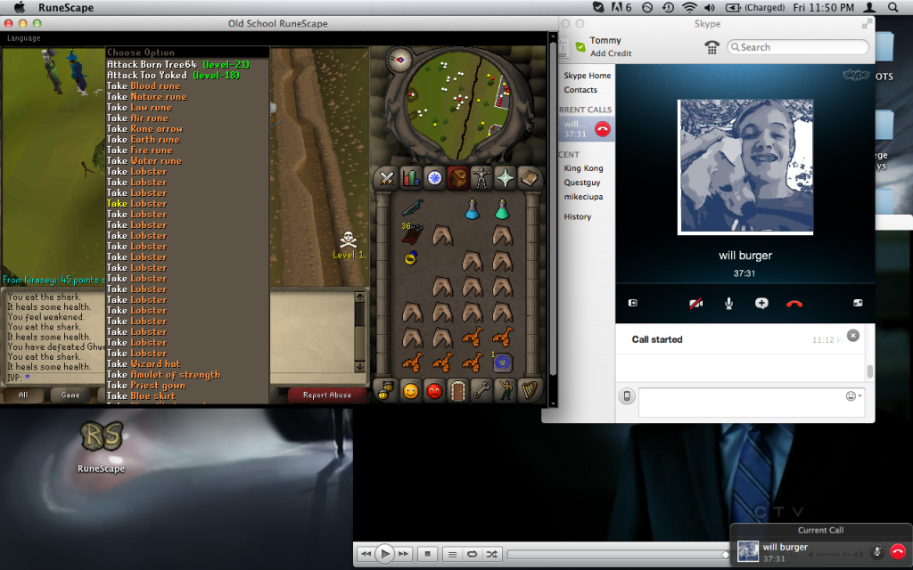Click the Report Abuse button
Screen dimensions: 913x570
[x=327, y=395]
